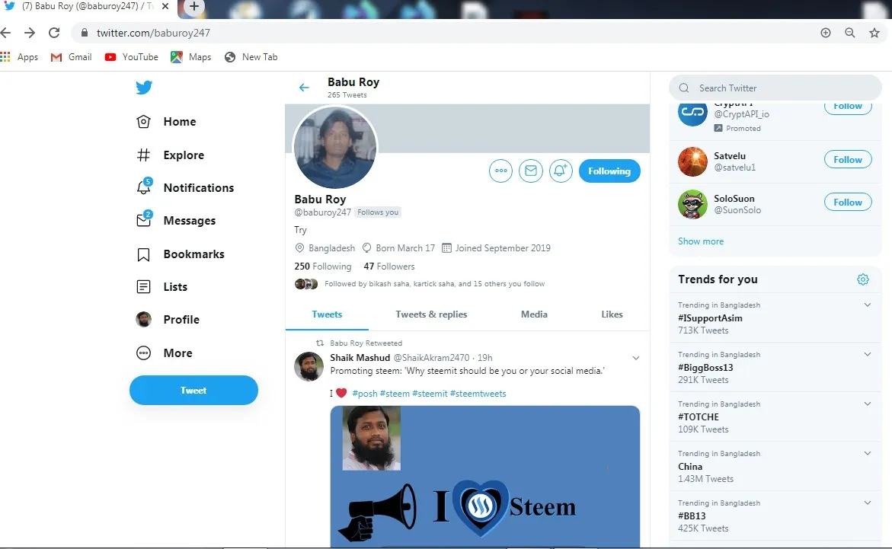Unfollow via the Following button
The height and width of the screenshot is (549, 892).
click(609, 171)
